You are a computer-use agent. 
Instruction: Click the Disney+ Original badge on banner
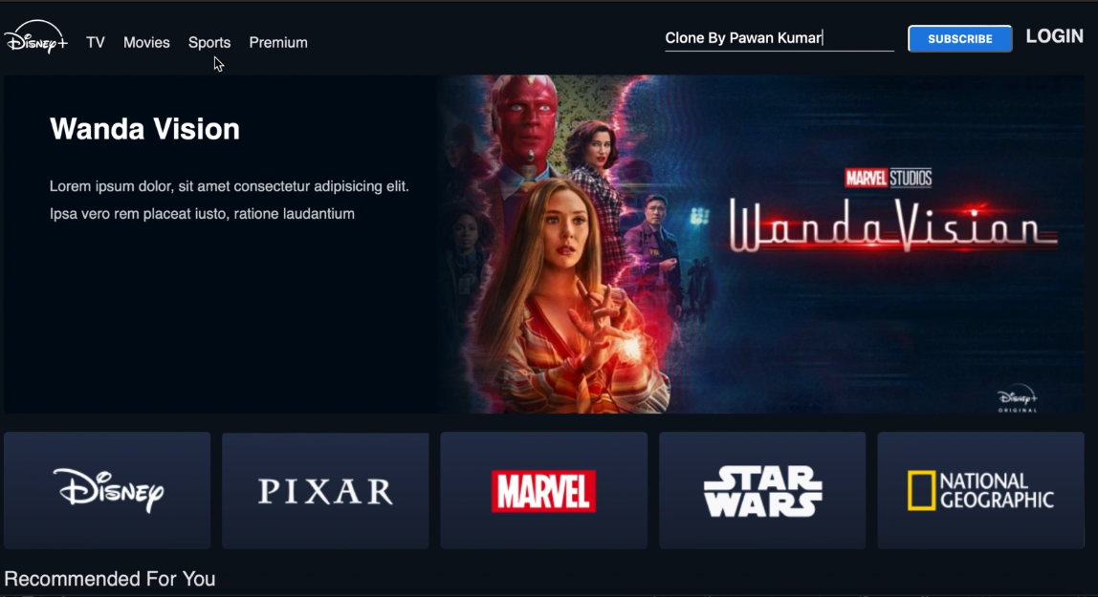click(x=1018, y=398)
